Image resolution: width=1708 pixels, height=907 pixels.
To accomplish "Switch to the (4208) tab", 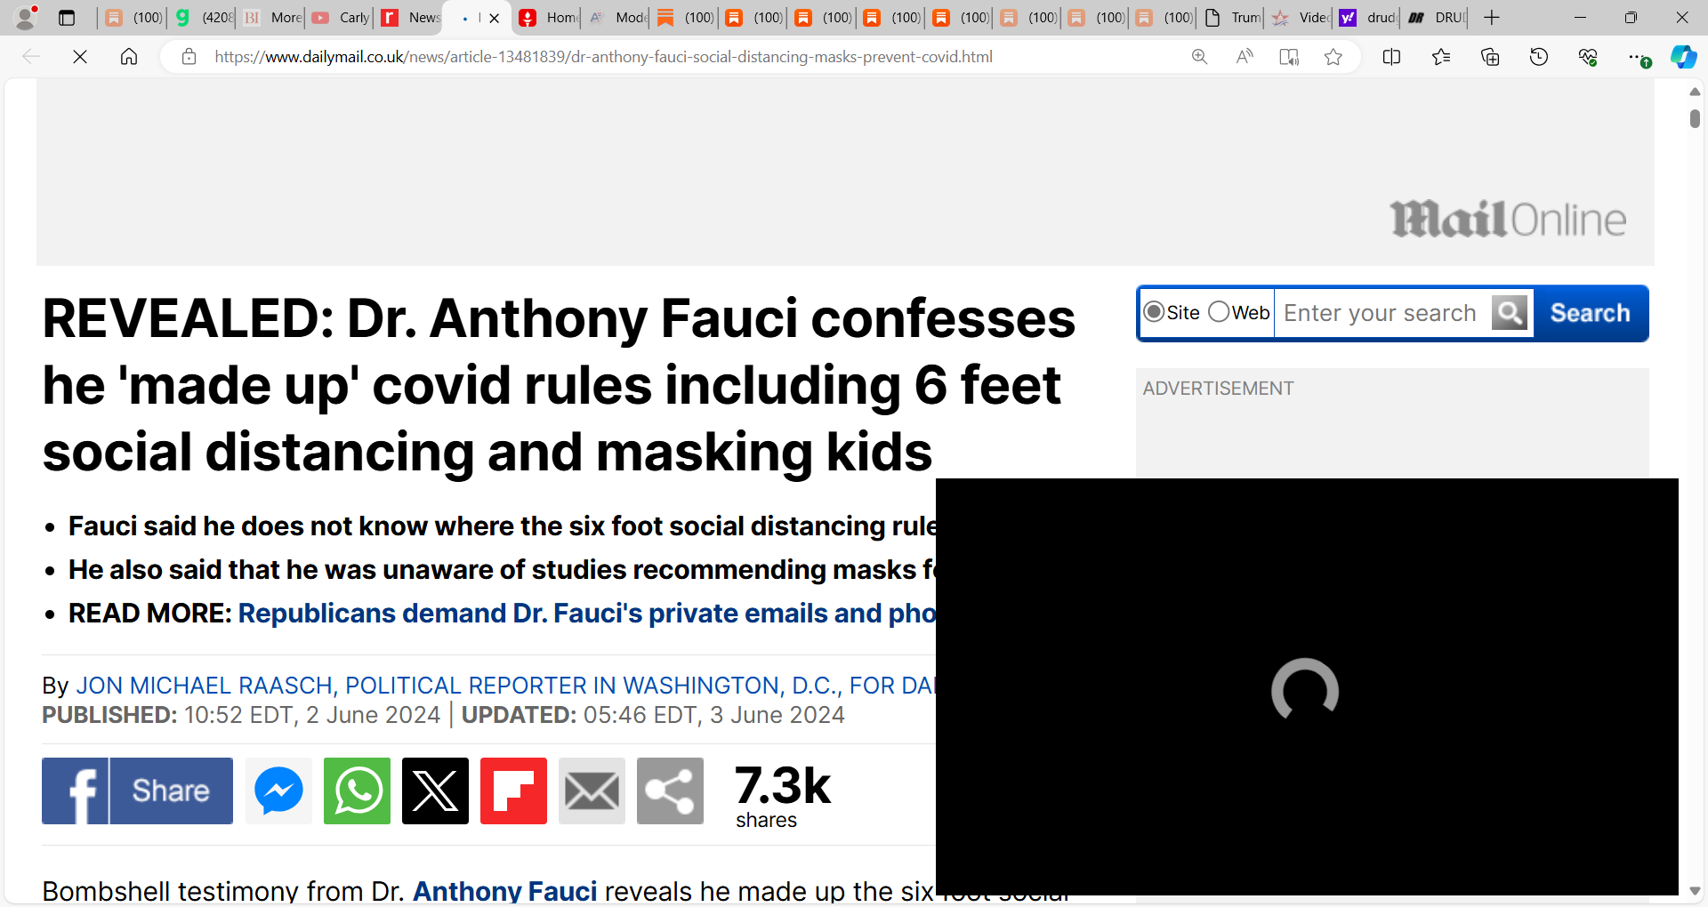I will (x=204, y=18).
